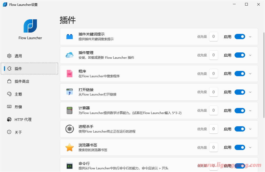Click the 插件 page heading

click(68, 20)
